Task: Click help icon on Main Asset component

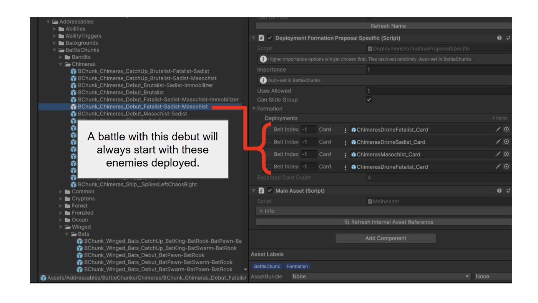Action: coord(499,191)
